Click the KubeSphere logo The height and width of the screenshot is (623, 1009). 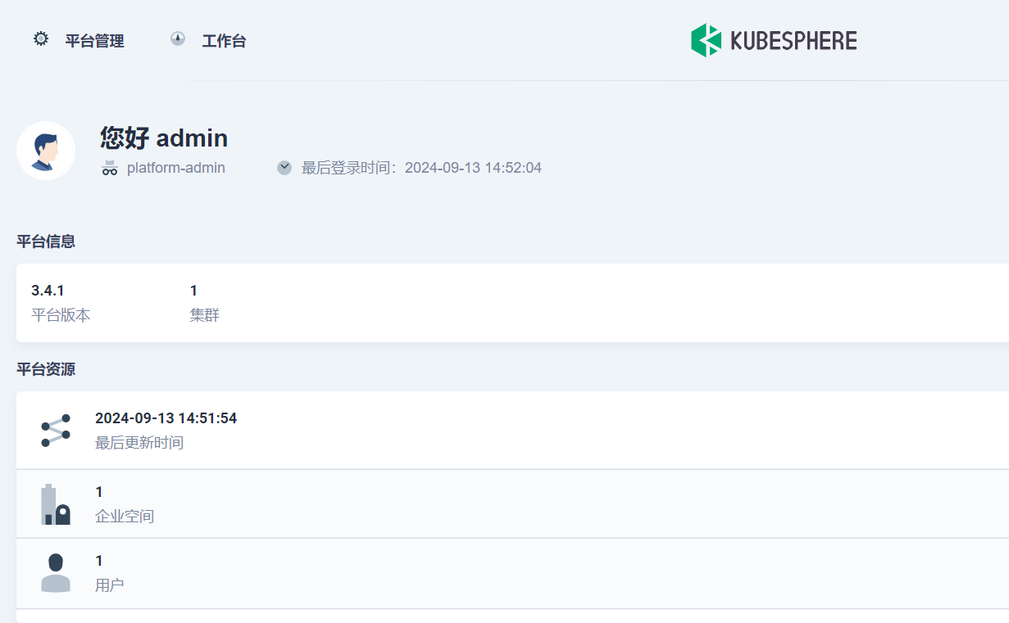(x=774, y=40)
